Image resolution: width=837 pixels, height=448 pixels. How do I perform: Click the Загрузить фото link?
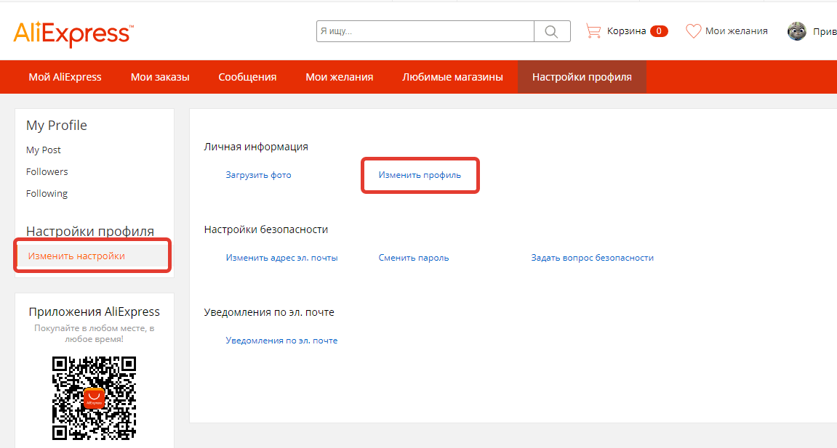[x=258, y=175]
